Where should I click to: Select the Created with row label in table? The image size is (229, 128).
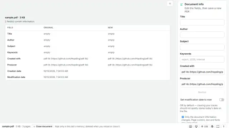[x=14, y=59]
